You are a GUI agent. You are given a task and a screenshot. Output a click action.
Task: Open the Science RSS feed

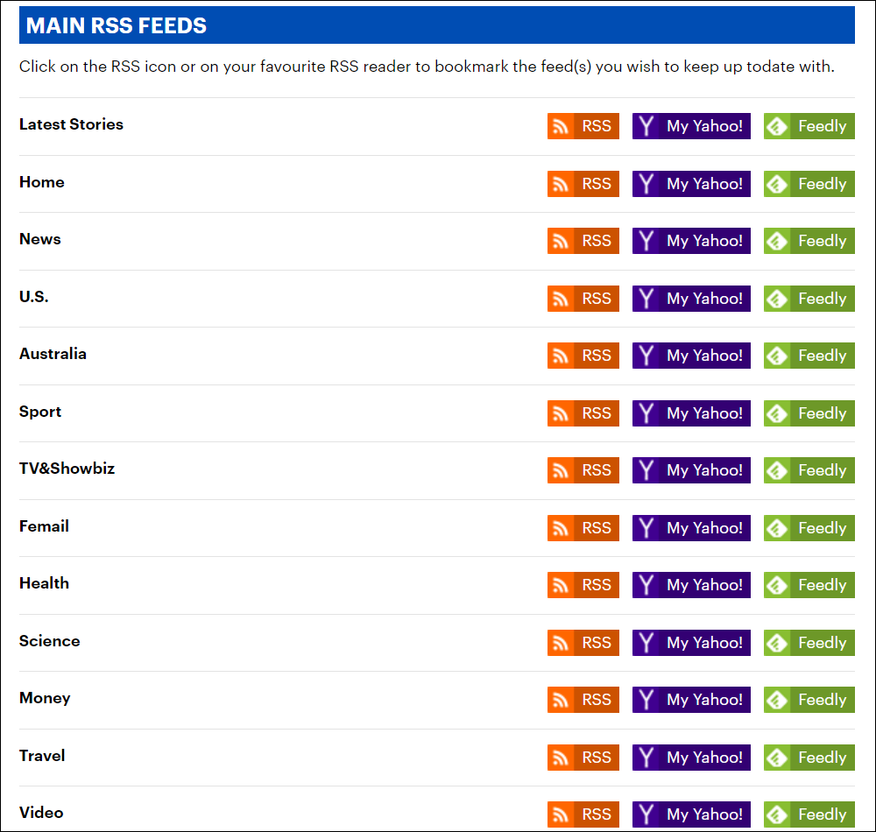(x=583, y=643)
